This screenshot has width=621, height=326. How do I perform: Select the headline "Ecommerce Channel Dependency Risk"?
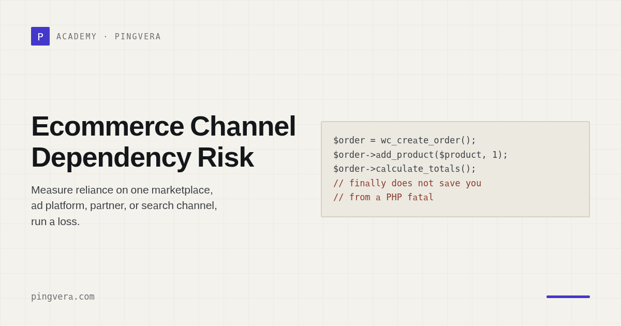tap(164, 141)
